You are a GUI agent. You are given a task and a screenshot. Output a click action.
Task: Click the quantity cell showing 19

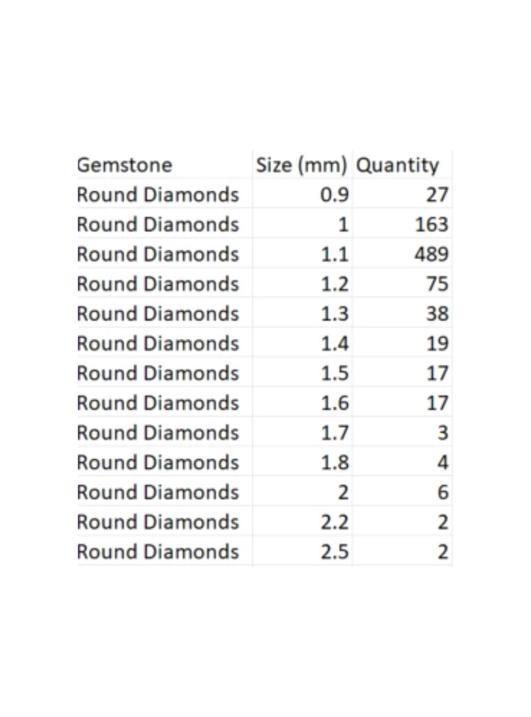click(x=437, y=344)
